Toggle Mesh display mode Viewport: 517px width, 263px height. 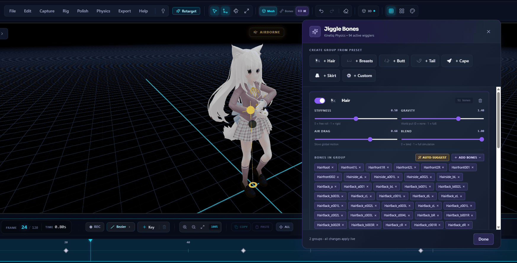click(268, 11)
